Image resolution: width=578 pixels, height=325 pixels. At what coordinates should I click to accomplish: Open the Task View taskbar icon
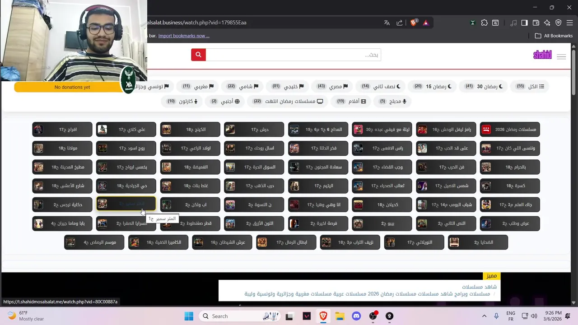pos(289,316)
